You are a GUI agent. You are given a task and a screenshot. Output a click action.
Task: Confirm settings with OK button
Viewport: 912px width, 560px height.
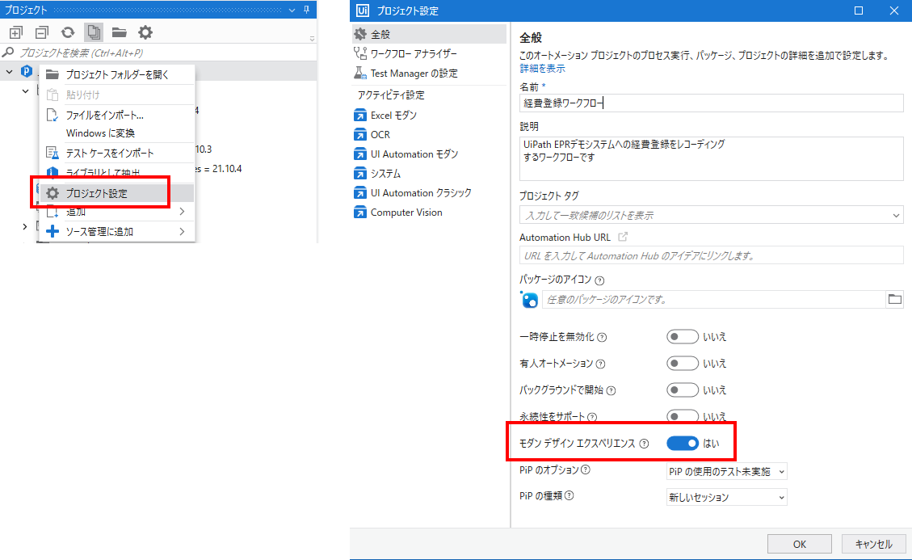[799, 545]
